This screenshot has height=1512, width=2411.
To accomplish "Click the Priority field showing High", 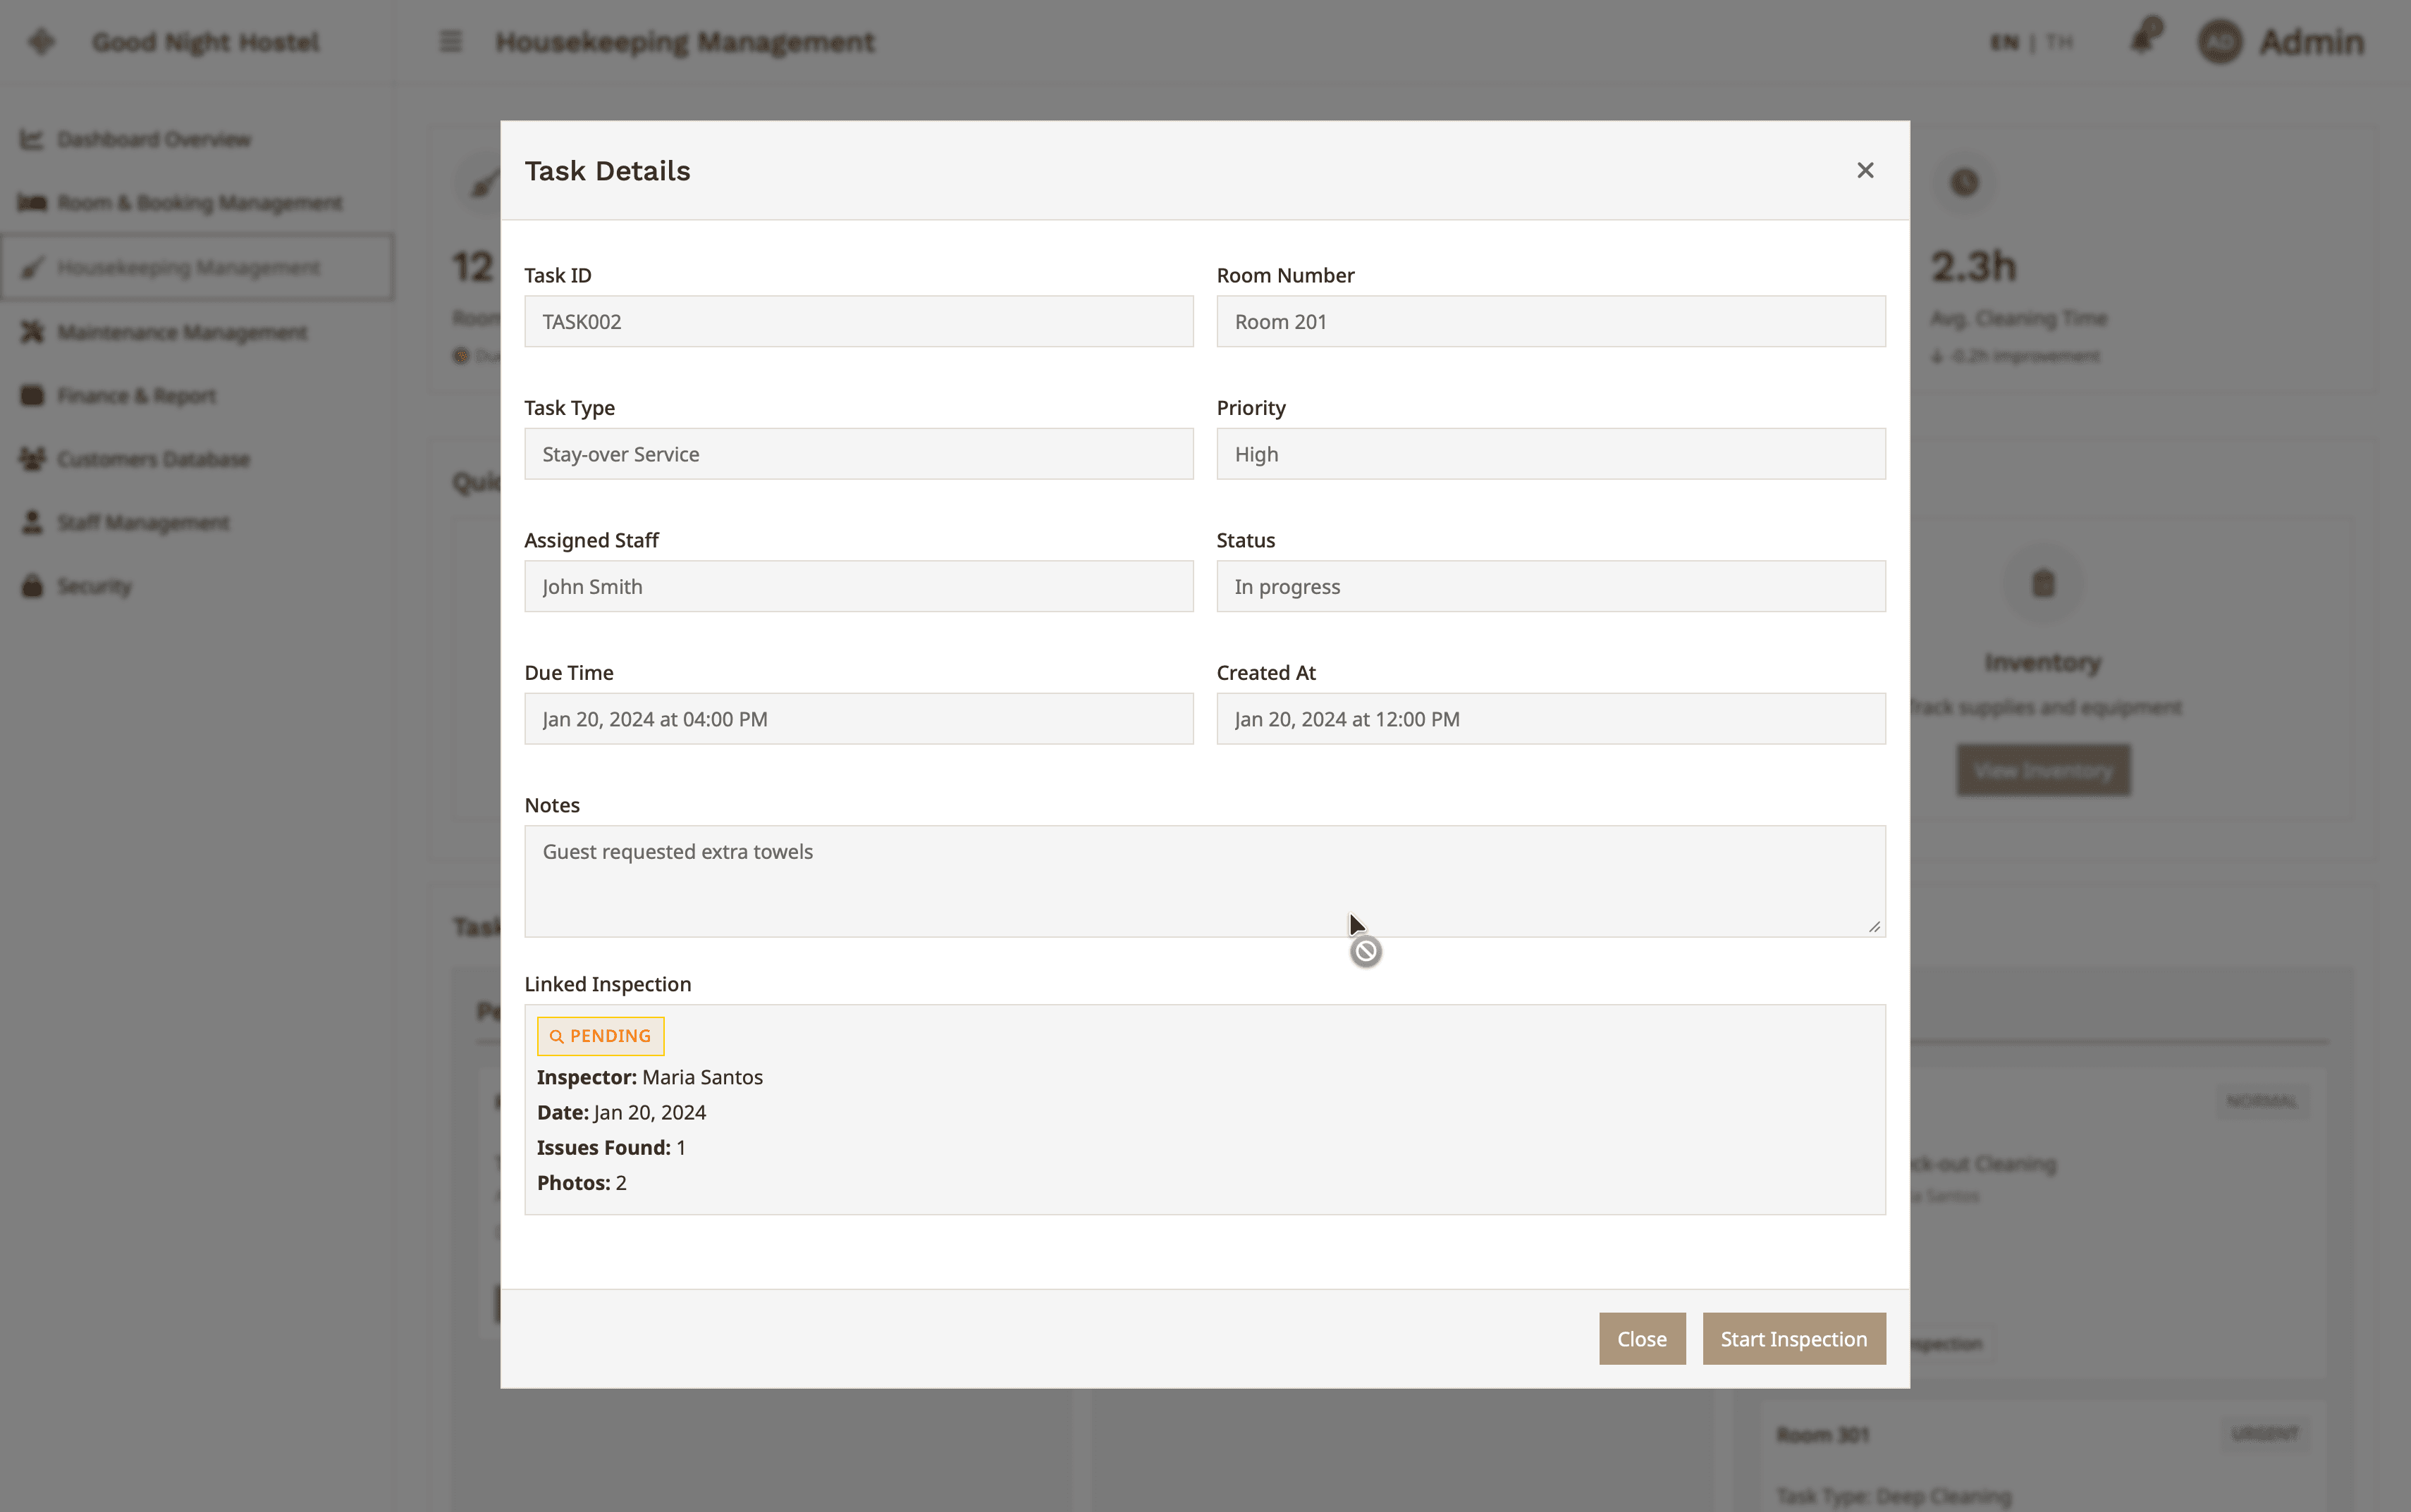I will coord(1551,454).
